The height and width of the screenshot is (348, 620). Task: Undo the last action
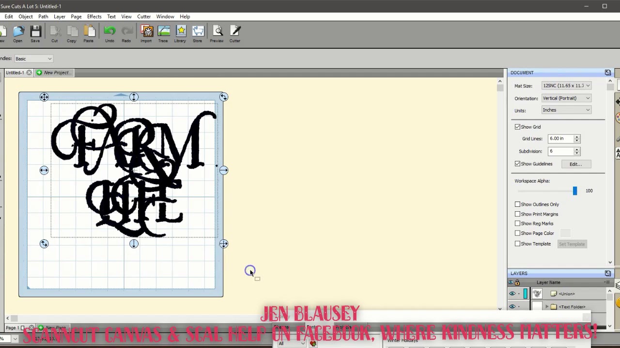(x=109, y=34)
